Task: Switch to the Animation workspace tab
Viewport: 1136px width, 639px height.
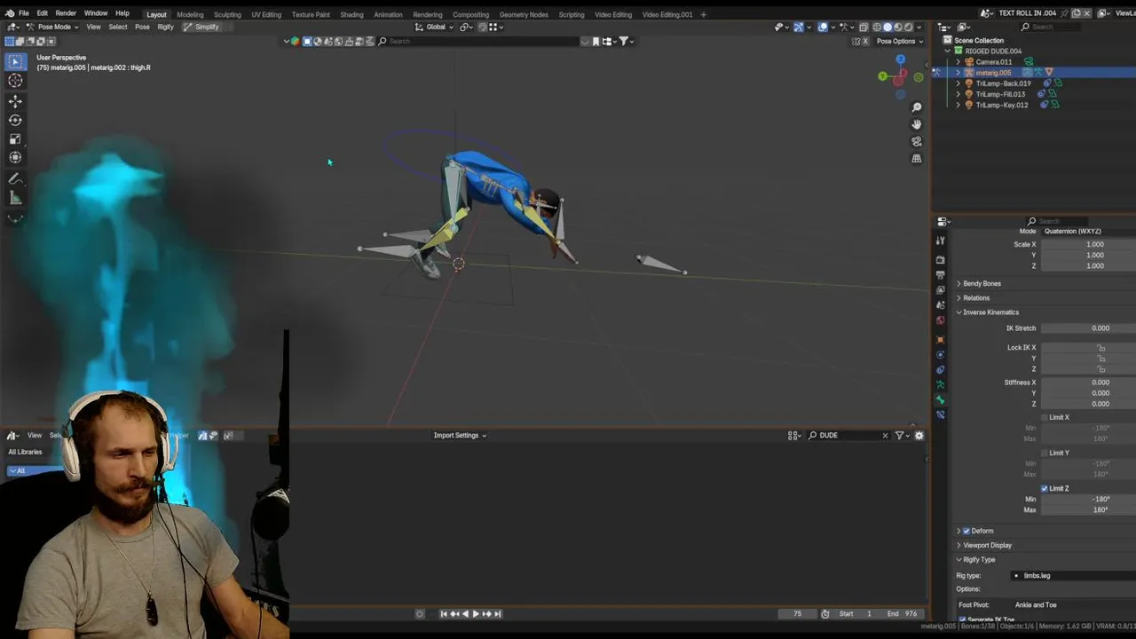Action: [x=388, y=14]
